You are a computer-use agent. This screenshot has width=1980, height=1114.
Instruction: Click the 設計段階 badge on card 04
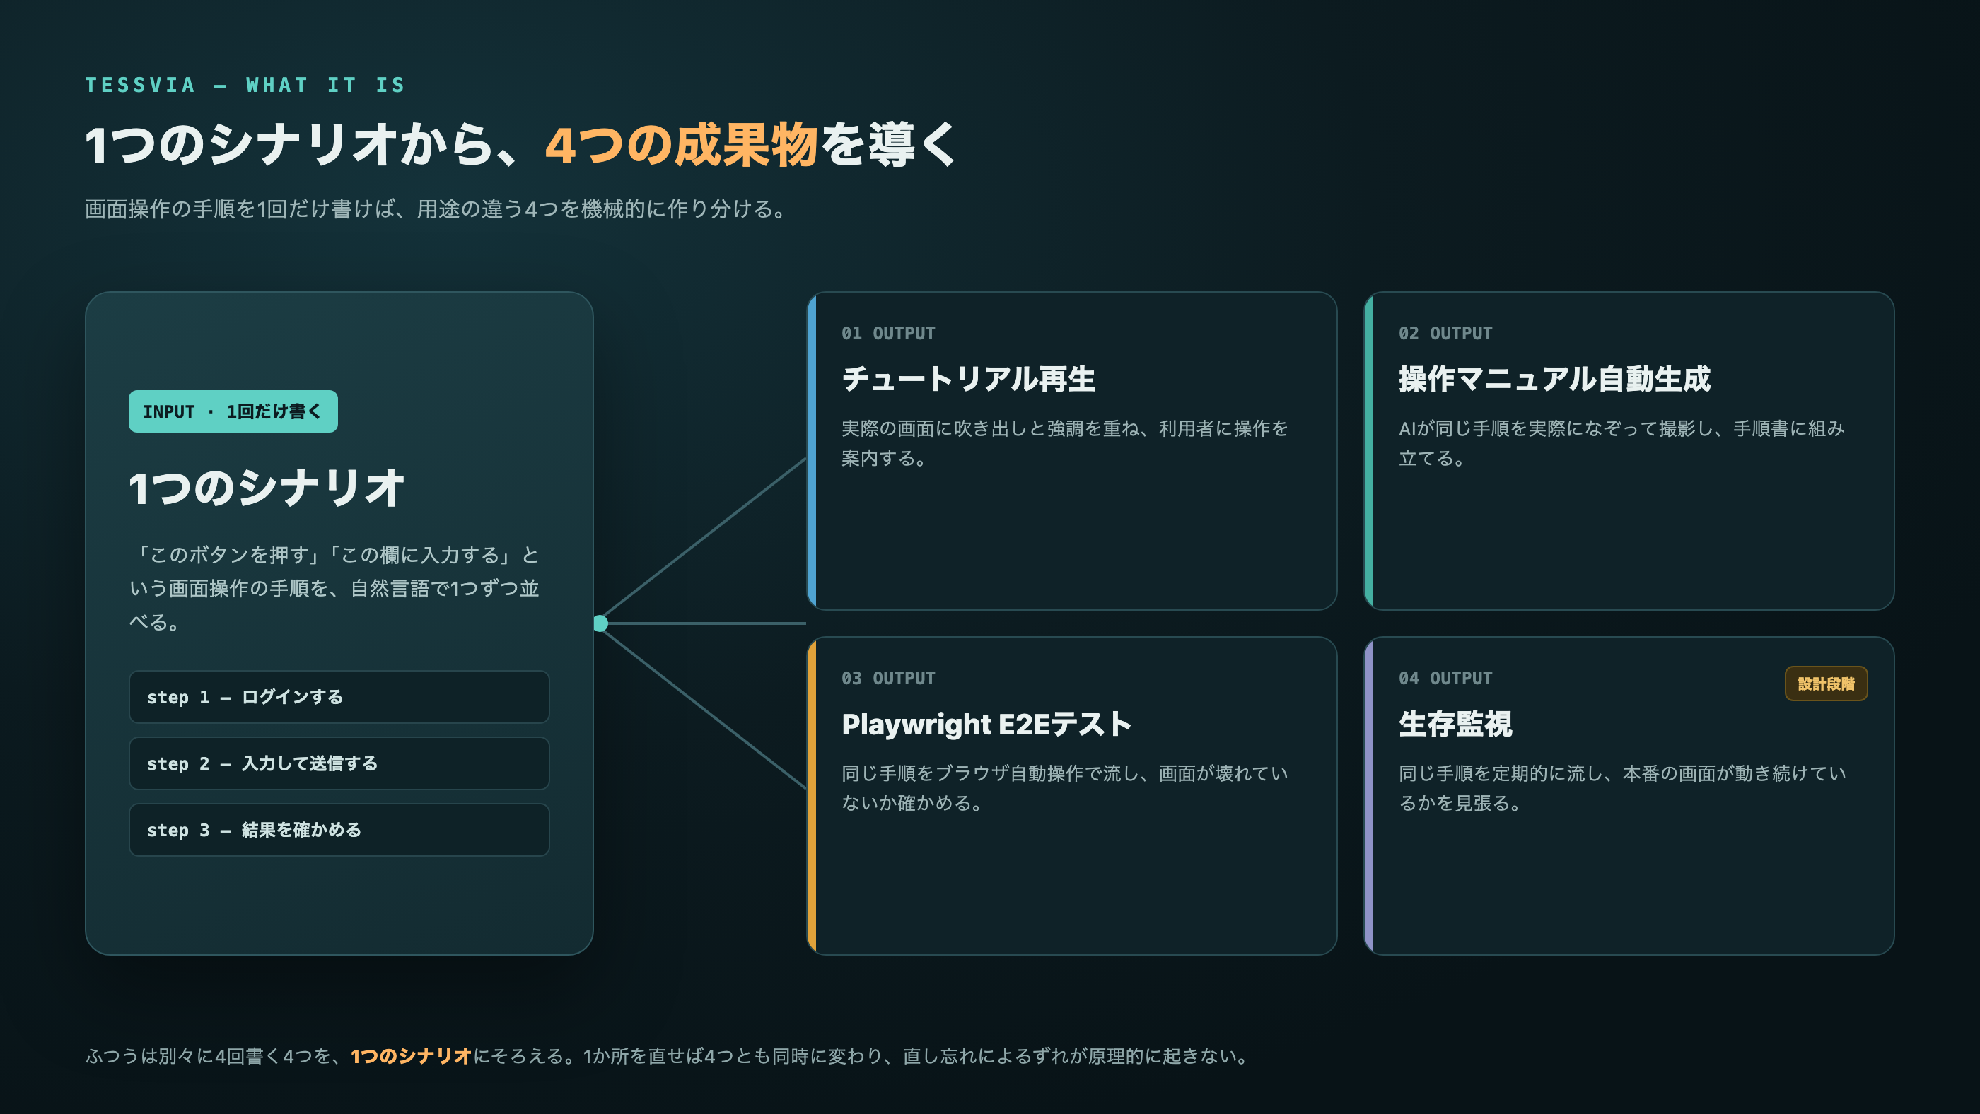coord(1826,684)
